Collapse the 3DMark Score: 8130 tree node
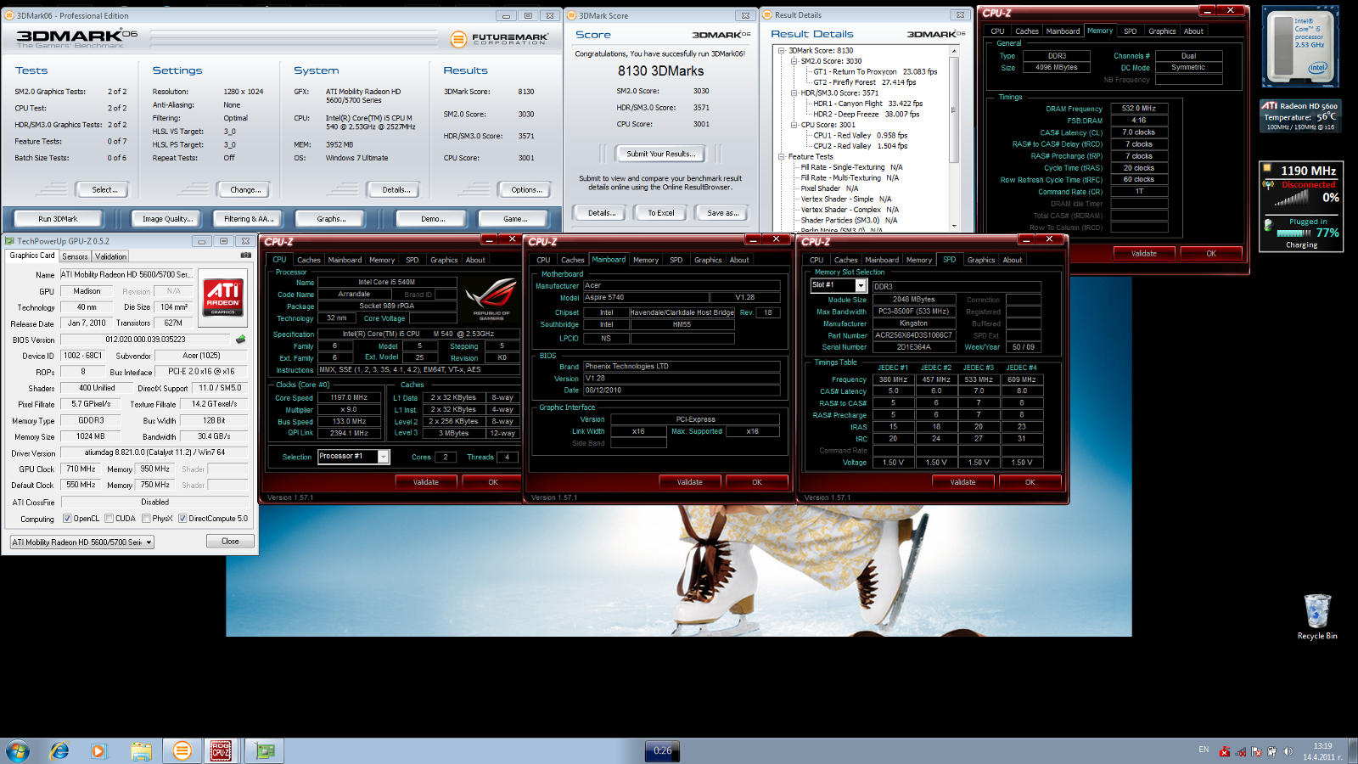This screenshot has height=764, width=1358. pyautogui.click(x=782, y=51)
